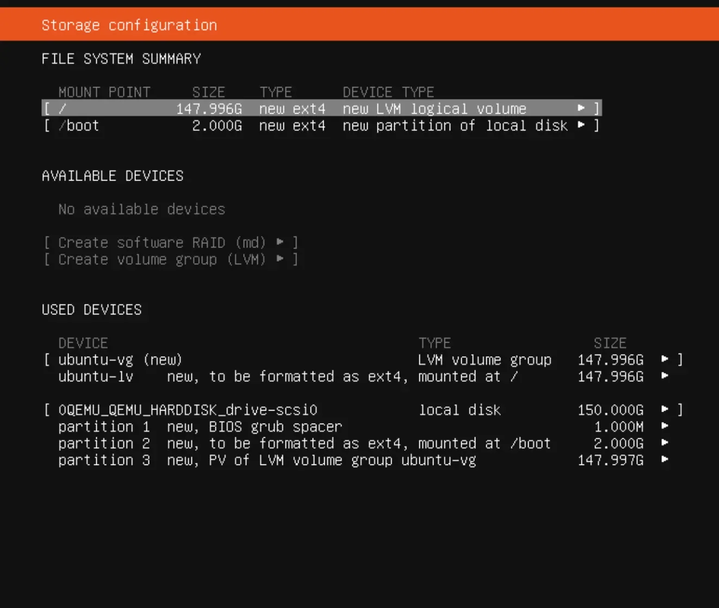
Task: Click 'new, BIOS grub spacer' description
Action: 255,426
